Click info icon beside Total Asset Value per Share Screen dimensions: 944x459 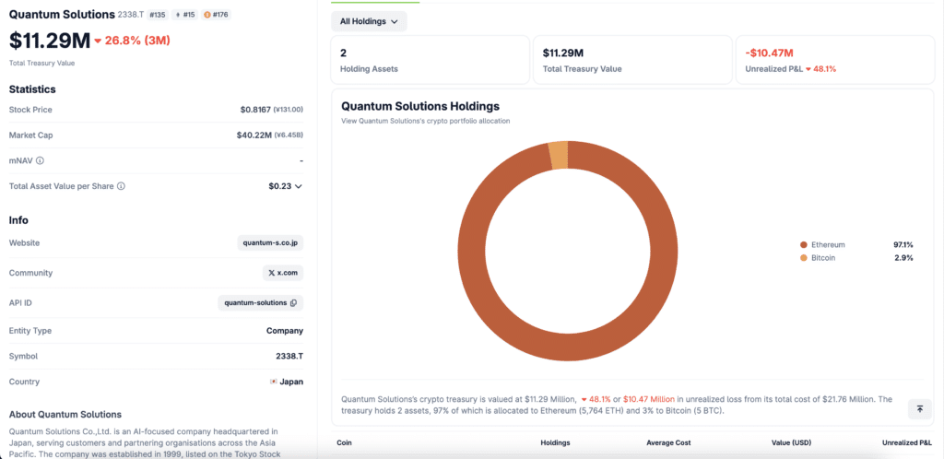click(x=121, y=186)
